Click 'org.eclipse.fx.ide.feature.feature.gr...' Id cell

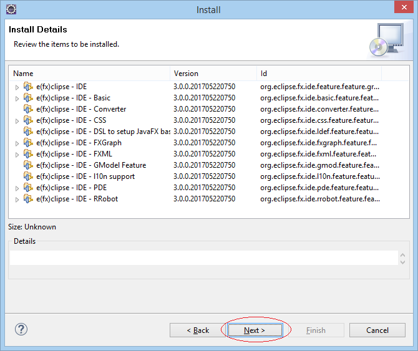point(319,87)
